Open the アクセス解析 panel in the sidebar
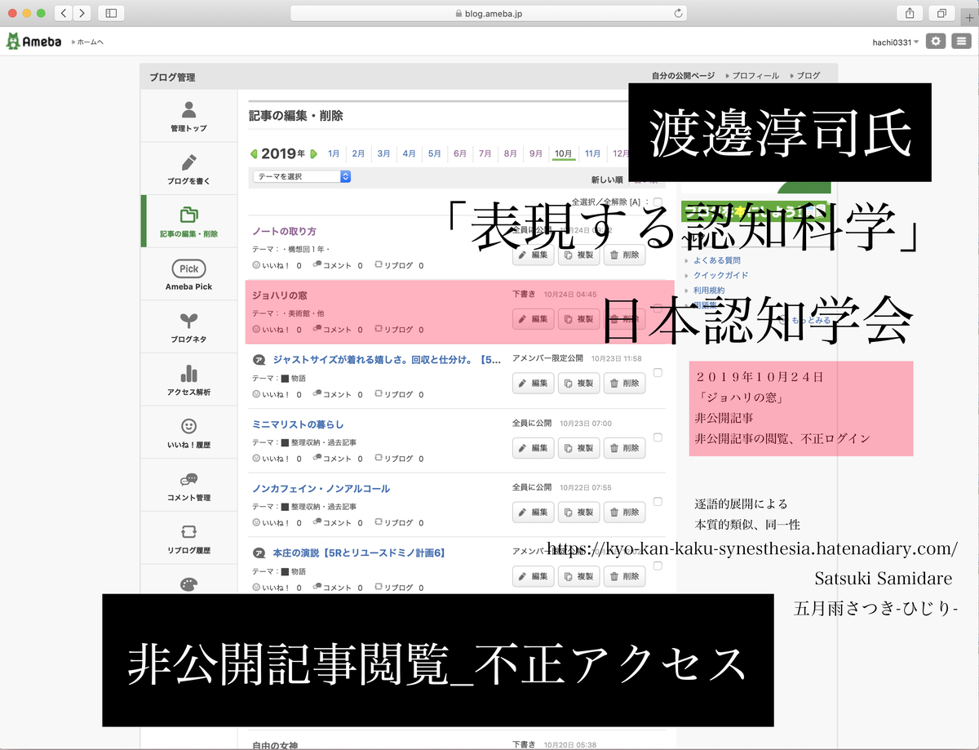 (188, 379)
